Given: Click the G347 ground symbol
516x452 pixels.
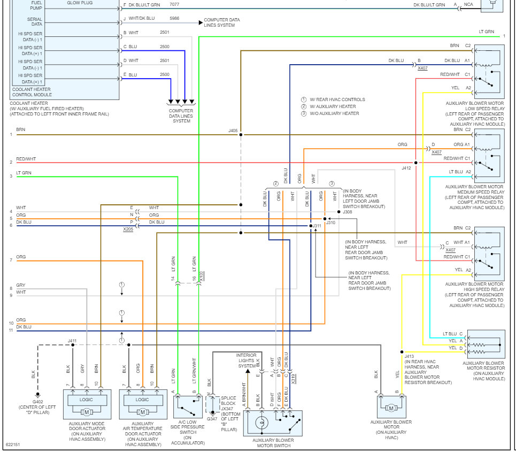Looking at the screenshot, I should coord(213,413).
